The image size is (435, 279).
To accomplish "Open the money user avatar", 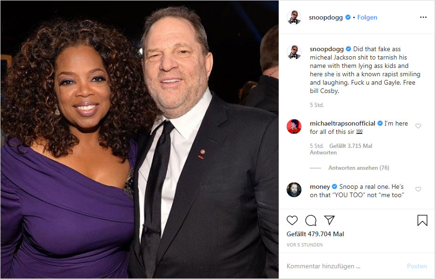I will 294,190.
